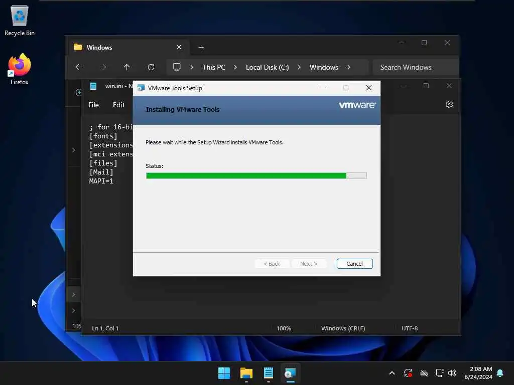Viewport: 514px width, 385px height.
Task: Open Notepad settings gear
Action: [x=449, y=104]
